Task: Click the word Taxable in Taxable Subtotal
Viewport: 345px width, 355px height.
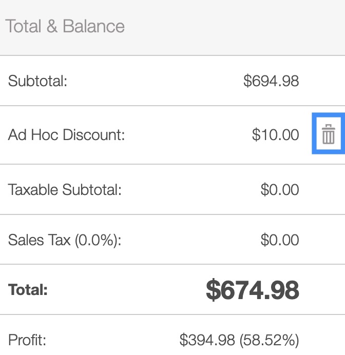Action: 33,190
